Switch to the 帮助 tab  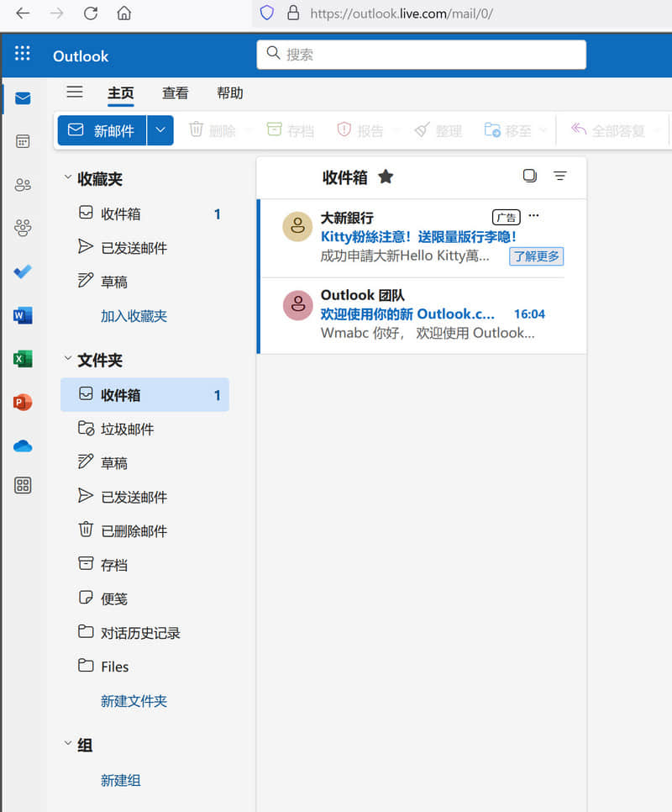229,93
